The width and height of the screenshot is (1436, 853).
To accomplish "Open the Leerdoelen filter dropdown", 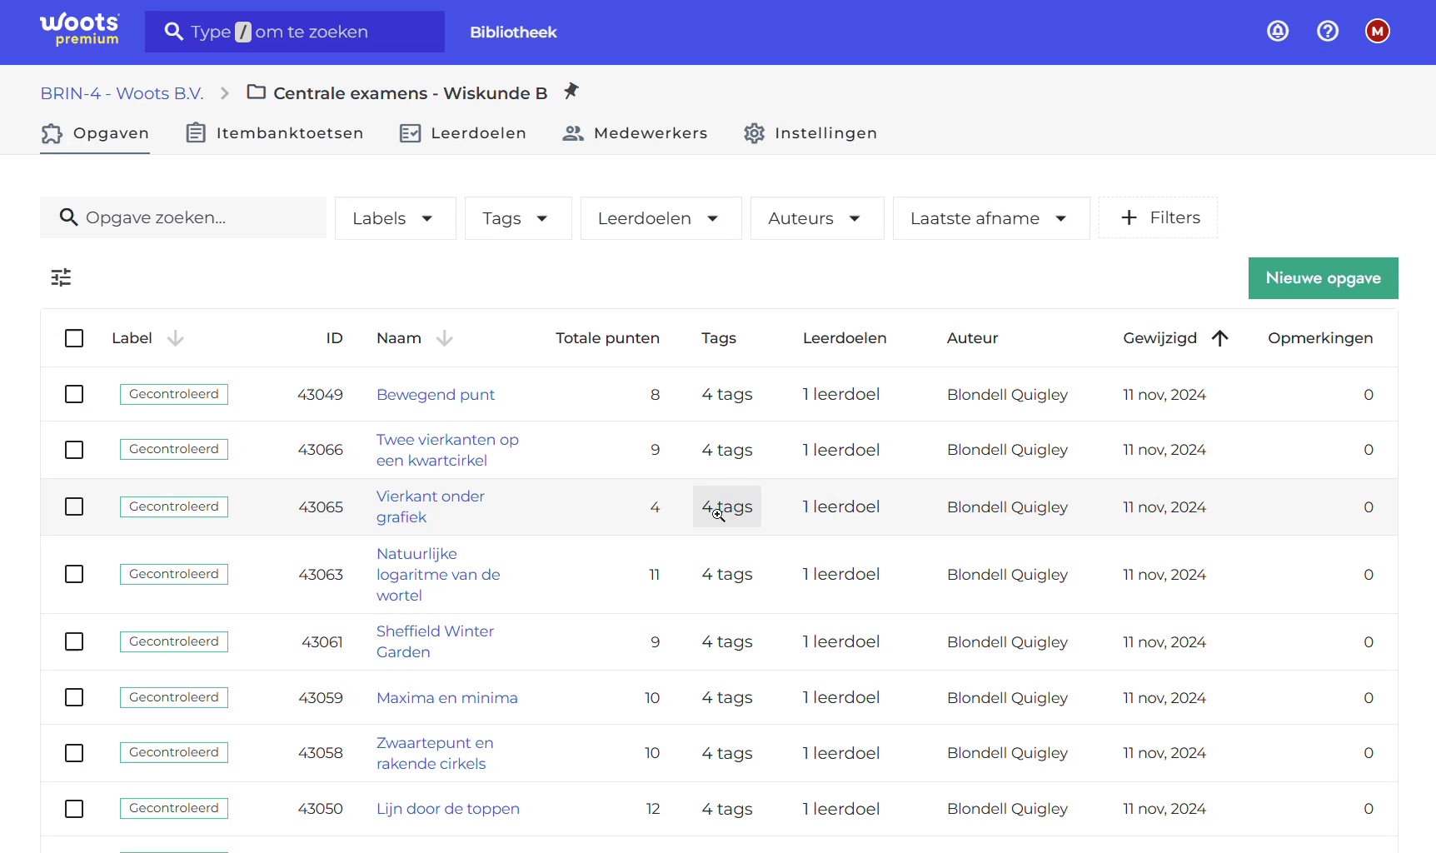I will 661,218.
